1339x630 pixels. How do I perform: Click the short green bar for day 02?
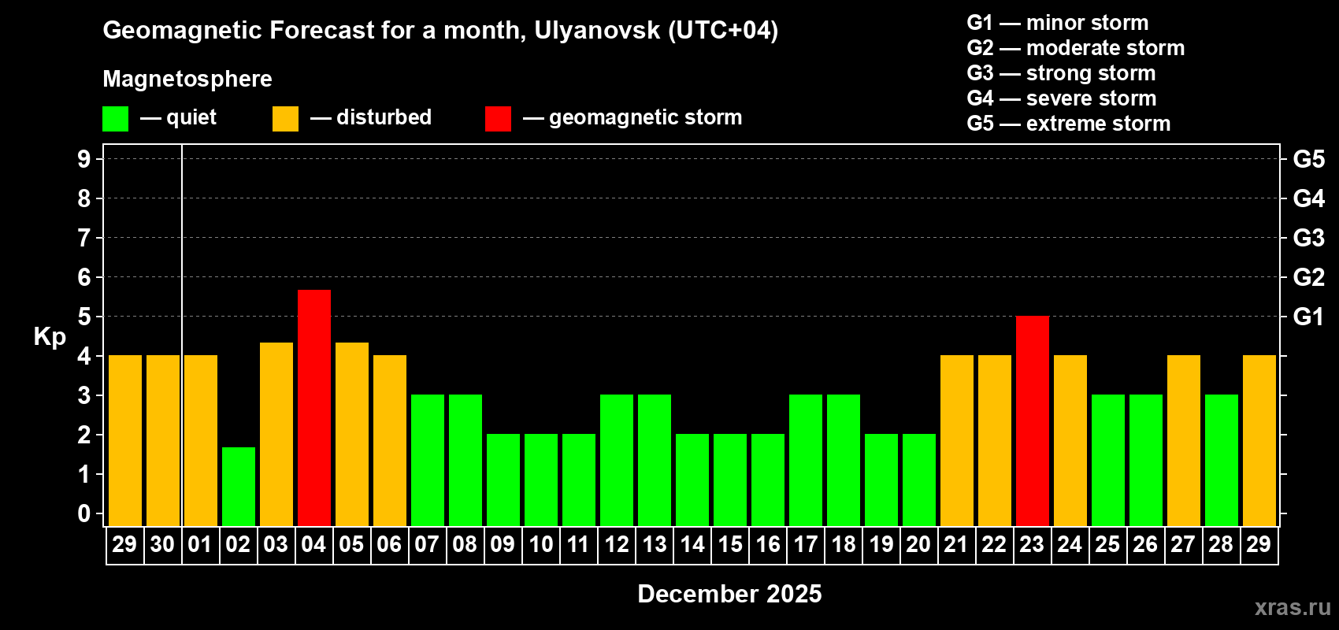point(239,487)
